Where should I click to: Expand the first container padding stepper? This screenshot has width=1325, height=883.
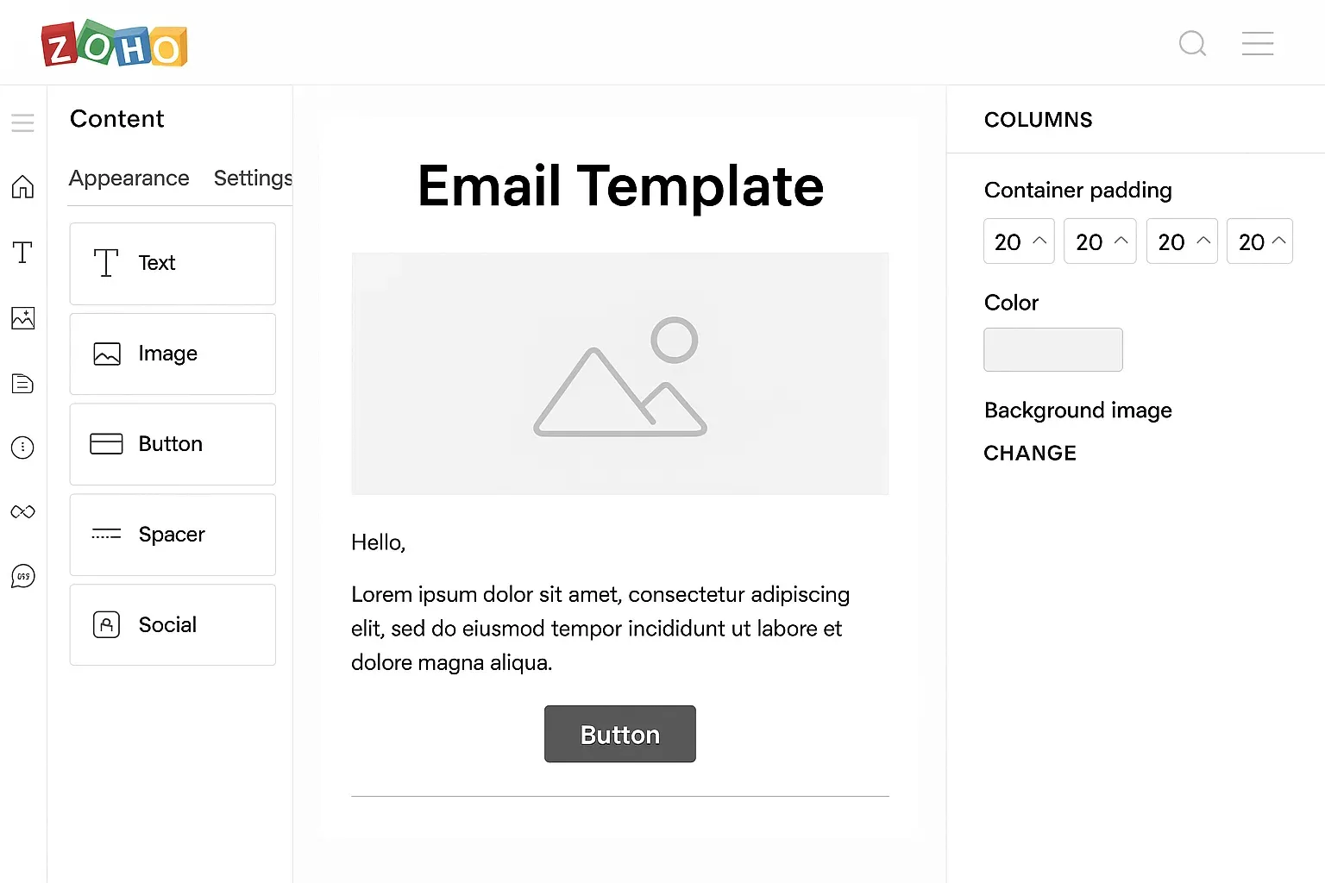pos(1039,241)
